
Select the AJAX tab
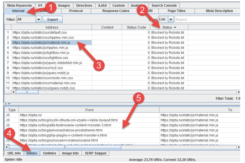click(x=102, y=5)
